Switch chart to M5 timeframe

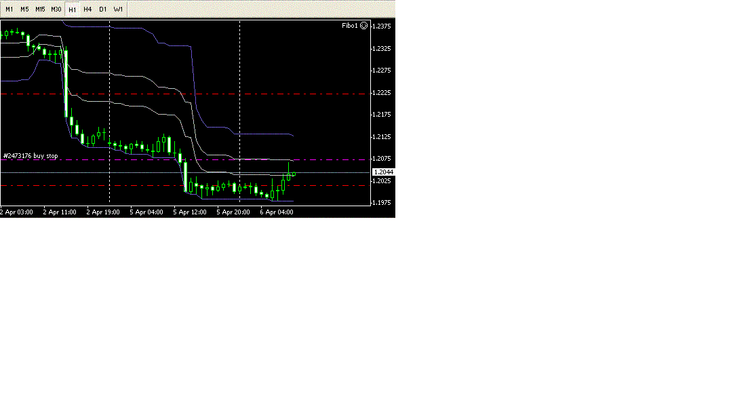point(24,9)
